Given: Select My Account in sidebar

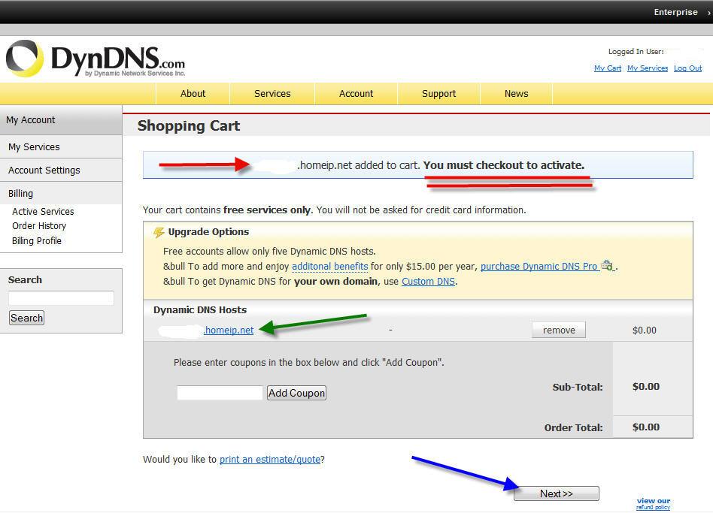Looking at the screenshot, I should click(61, 120).
